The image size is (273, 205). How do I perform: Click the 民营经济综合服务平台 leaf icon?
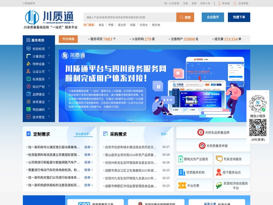[219, 185]
